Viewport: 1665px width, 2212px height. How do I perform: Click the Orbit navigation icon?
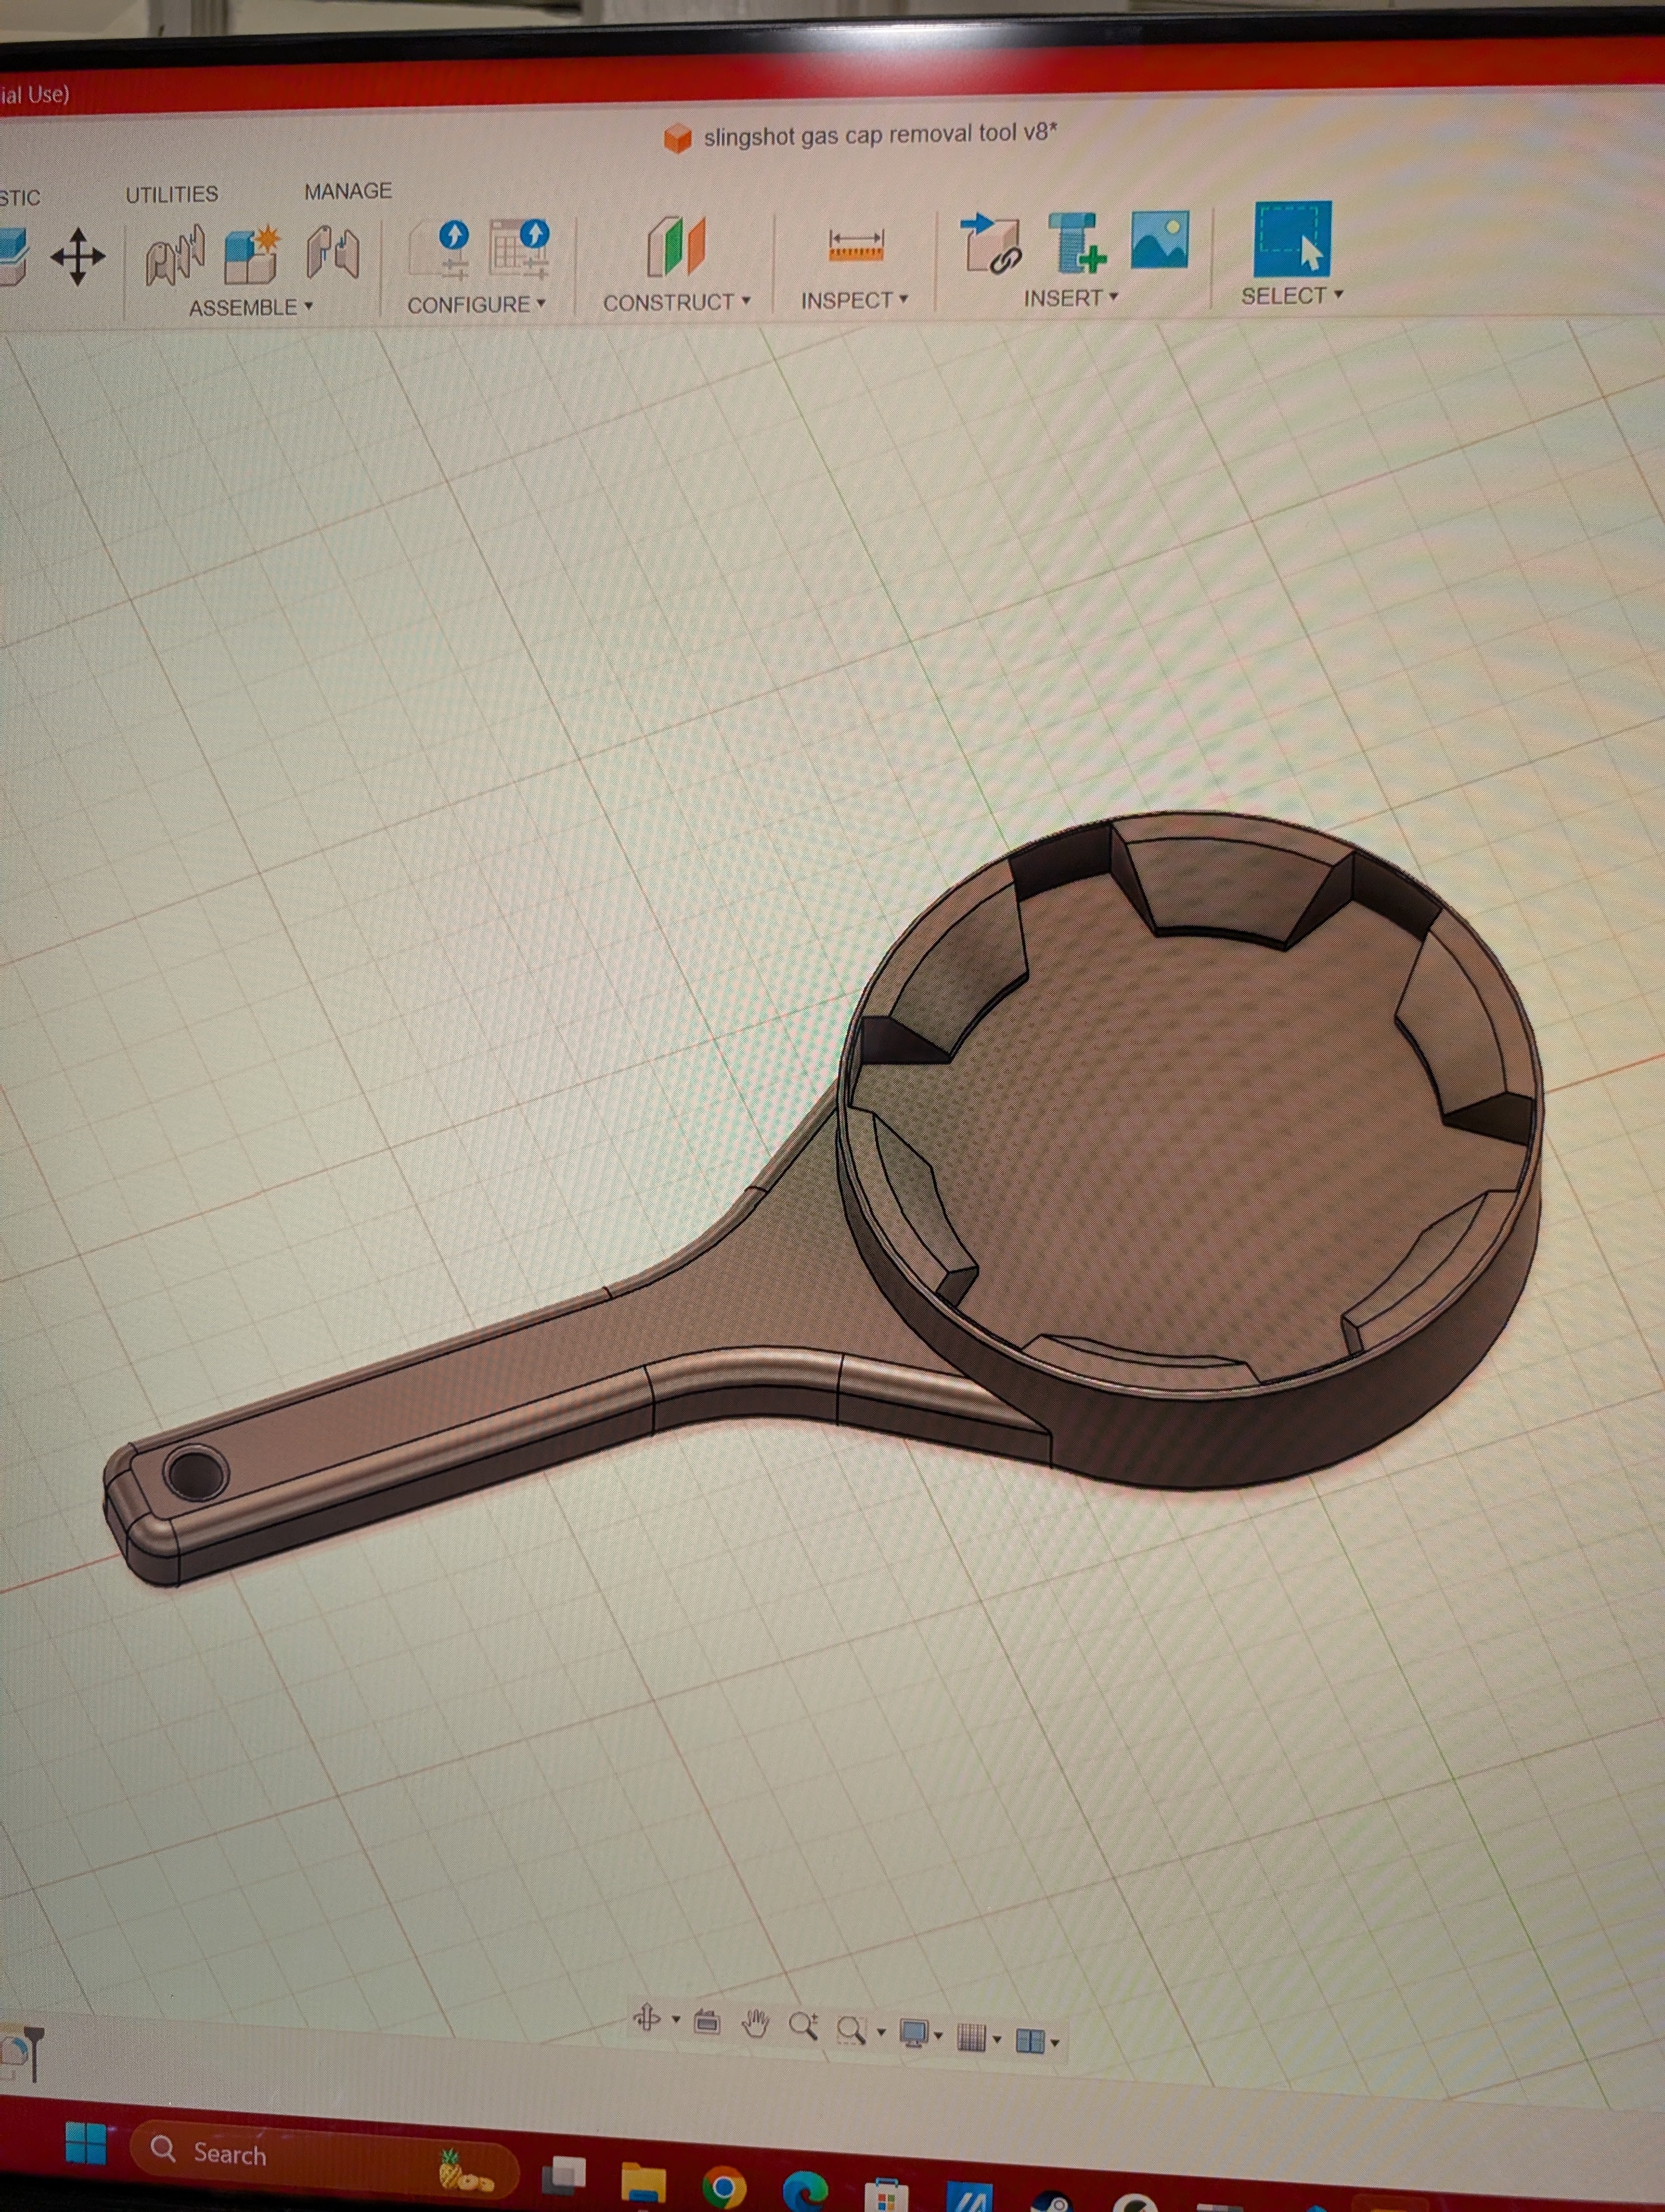647,2018
